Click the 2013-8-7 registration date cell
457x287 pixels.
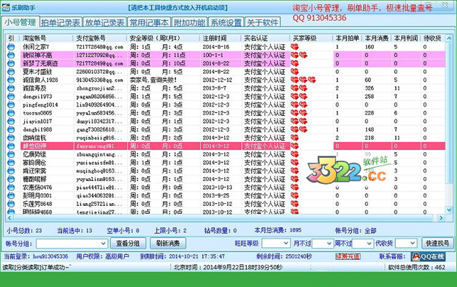(214, 88)
